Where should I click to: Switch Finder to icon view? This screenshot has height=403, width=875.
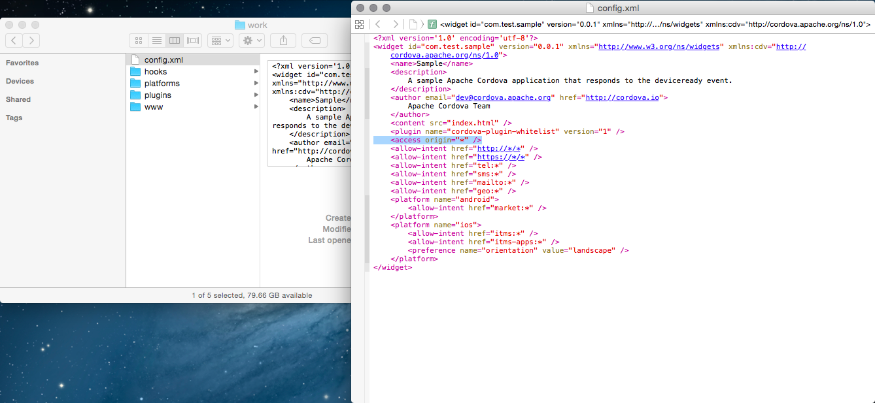click(138, 40)
